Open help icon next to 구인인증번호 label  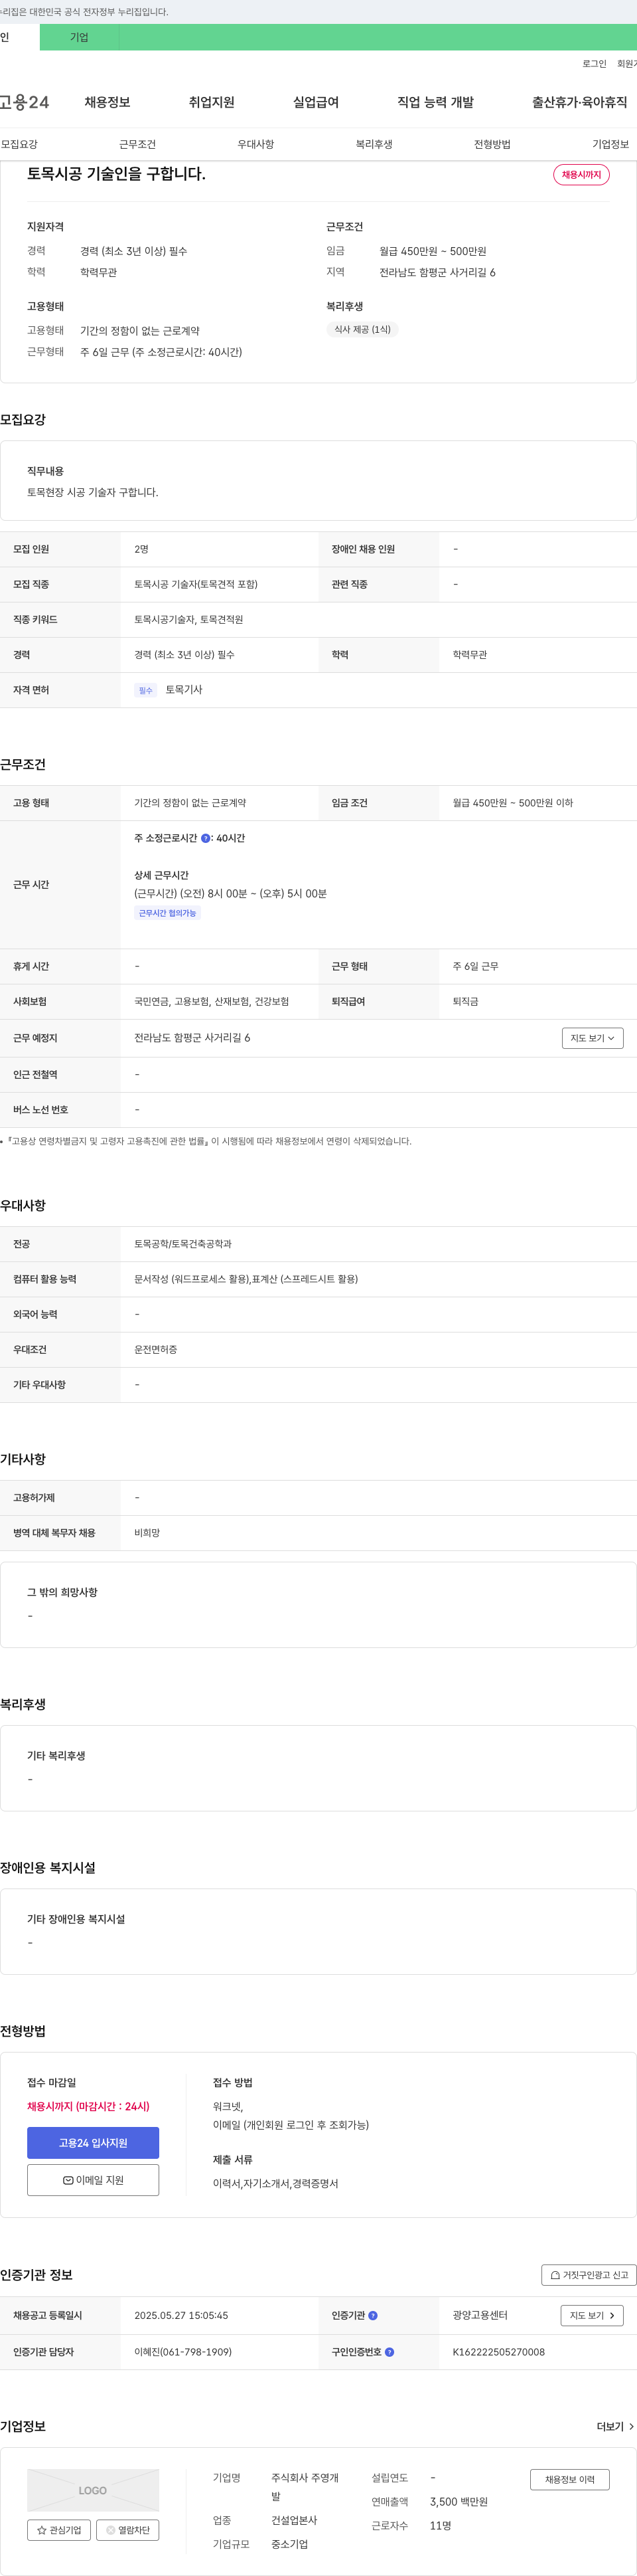pyautogui.click(x=389, y=2352)
